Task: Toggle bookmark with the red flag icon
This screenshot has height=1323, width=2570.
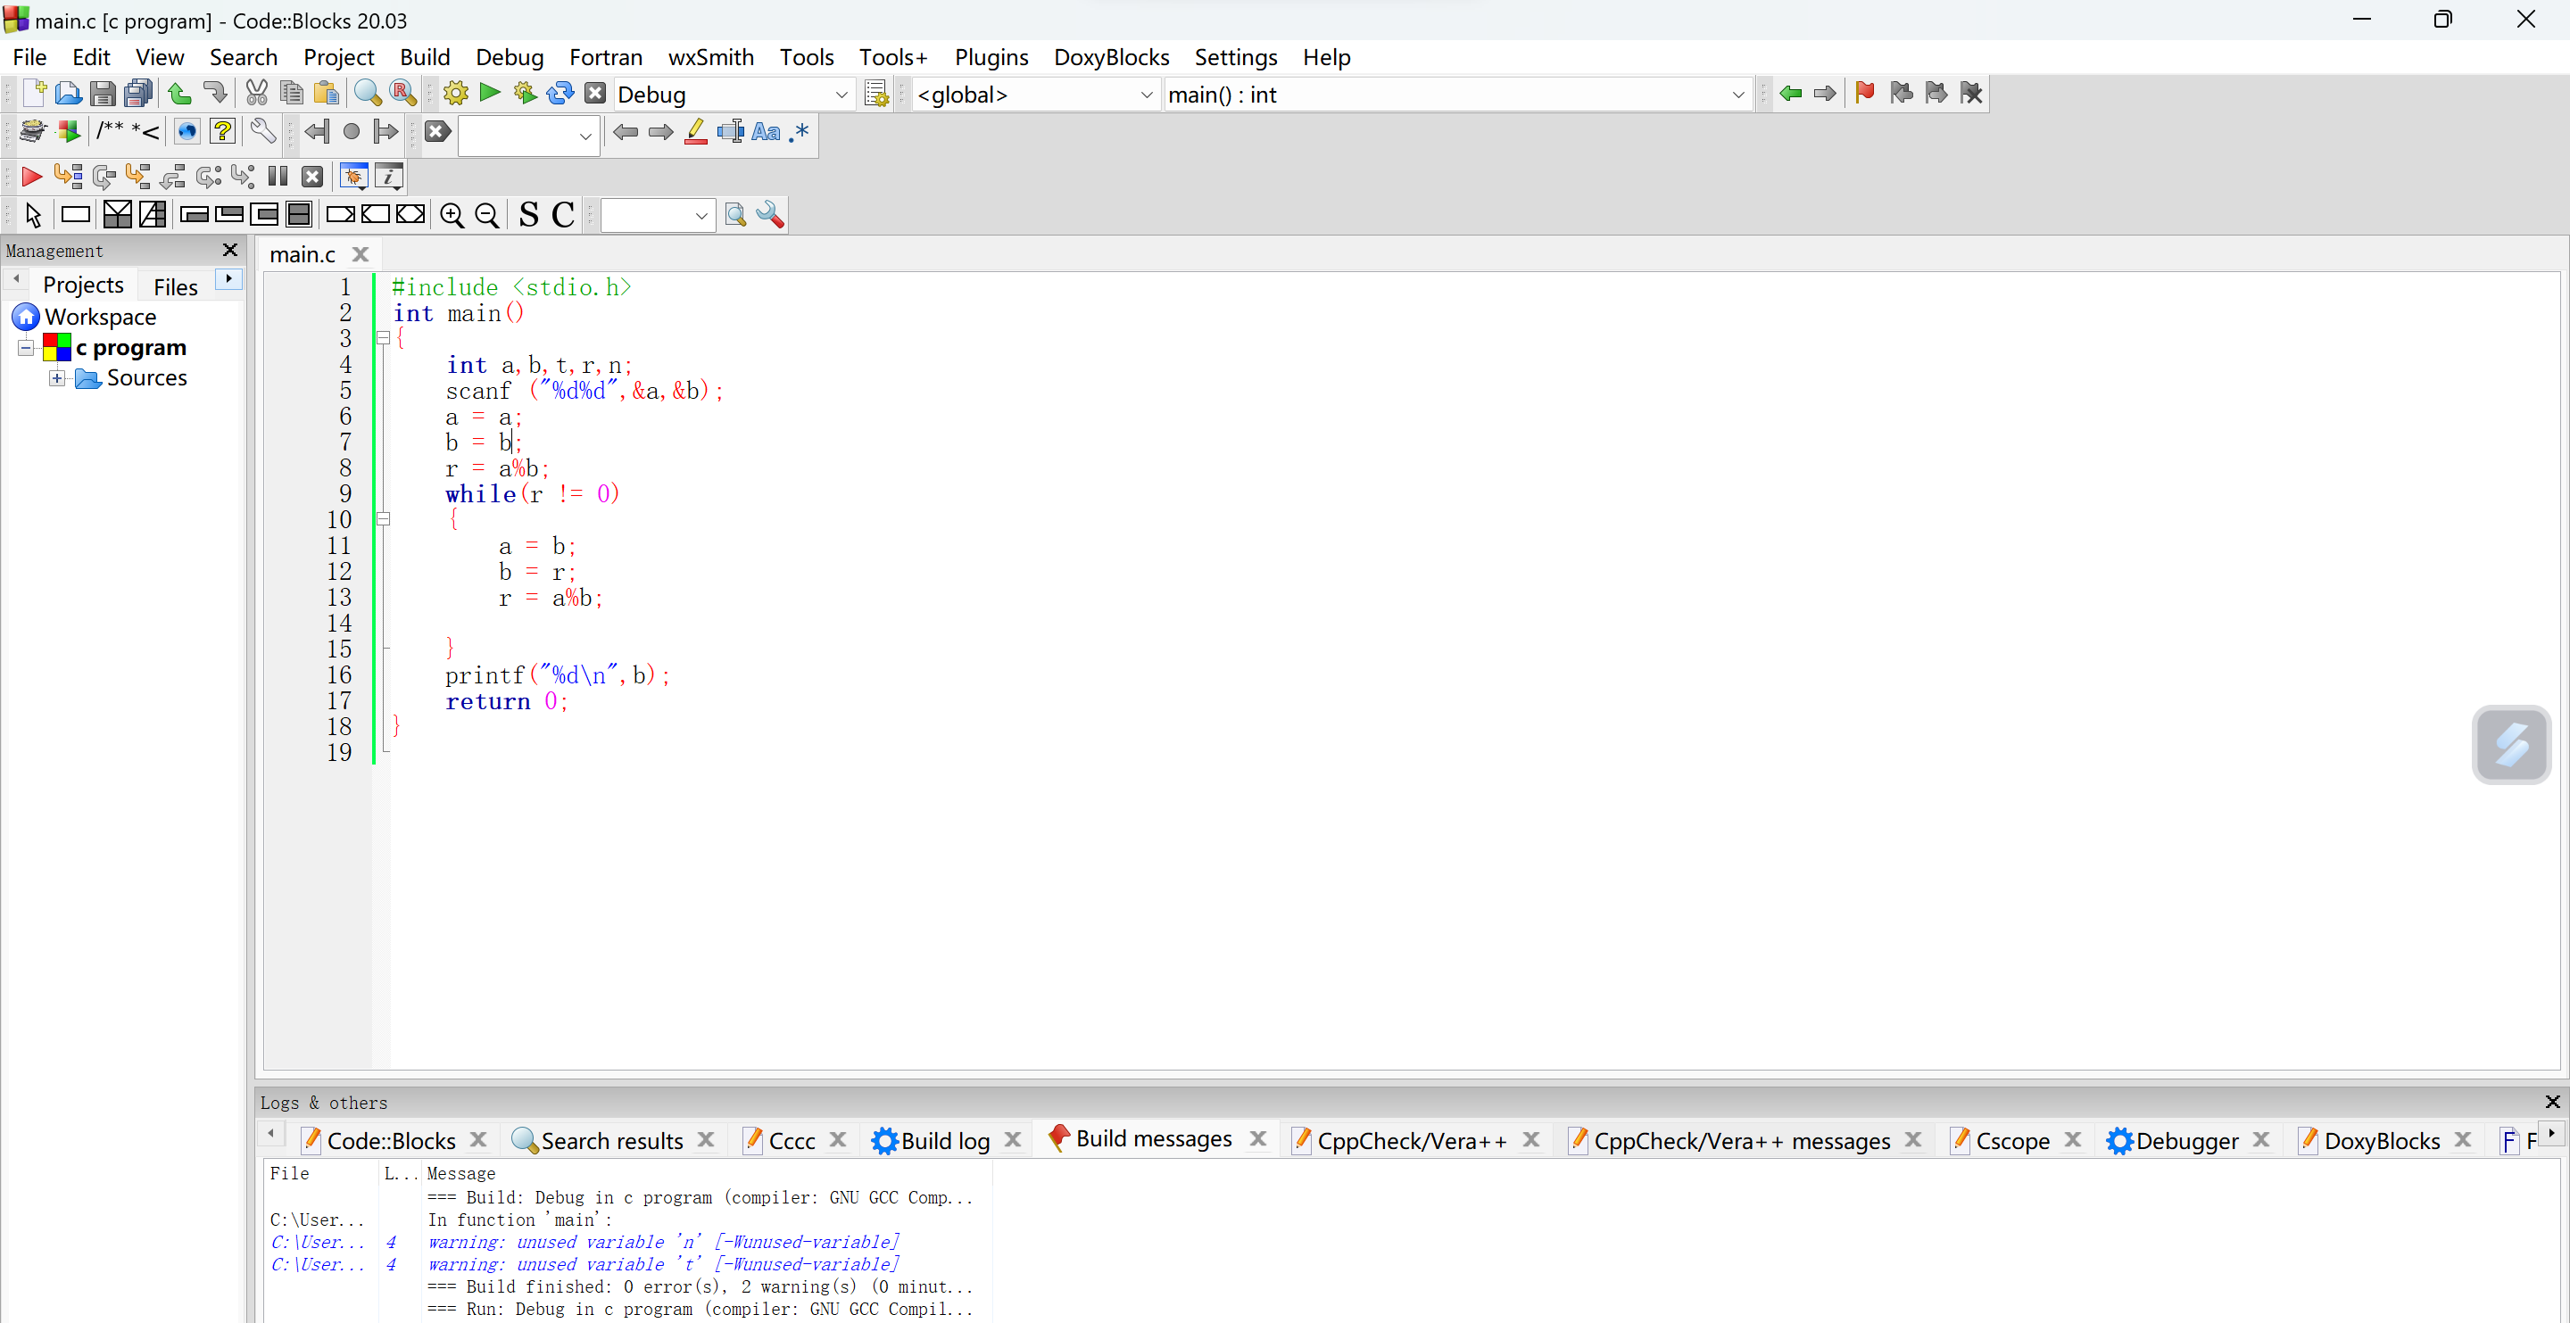Action: [x=1865, y=94]
